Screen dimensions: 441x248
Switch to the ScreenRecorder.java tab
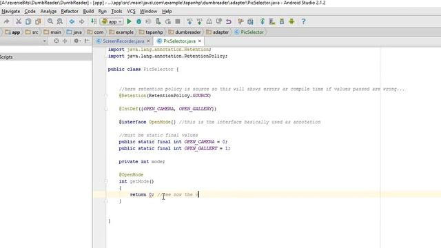123,41
